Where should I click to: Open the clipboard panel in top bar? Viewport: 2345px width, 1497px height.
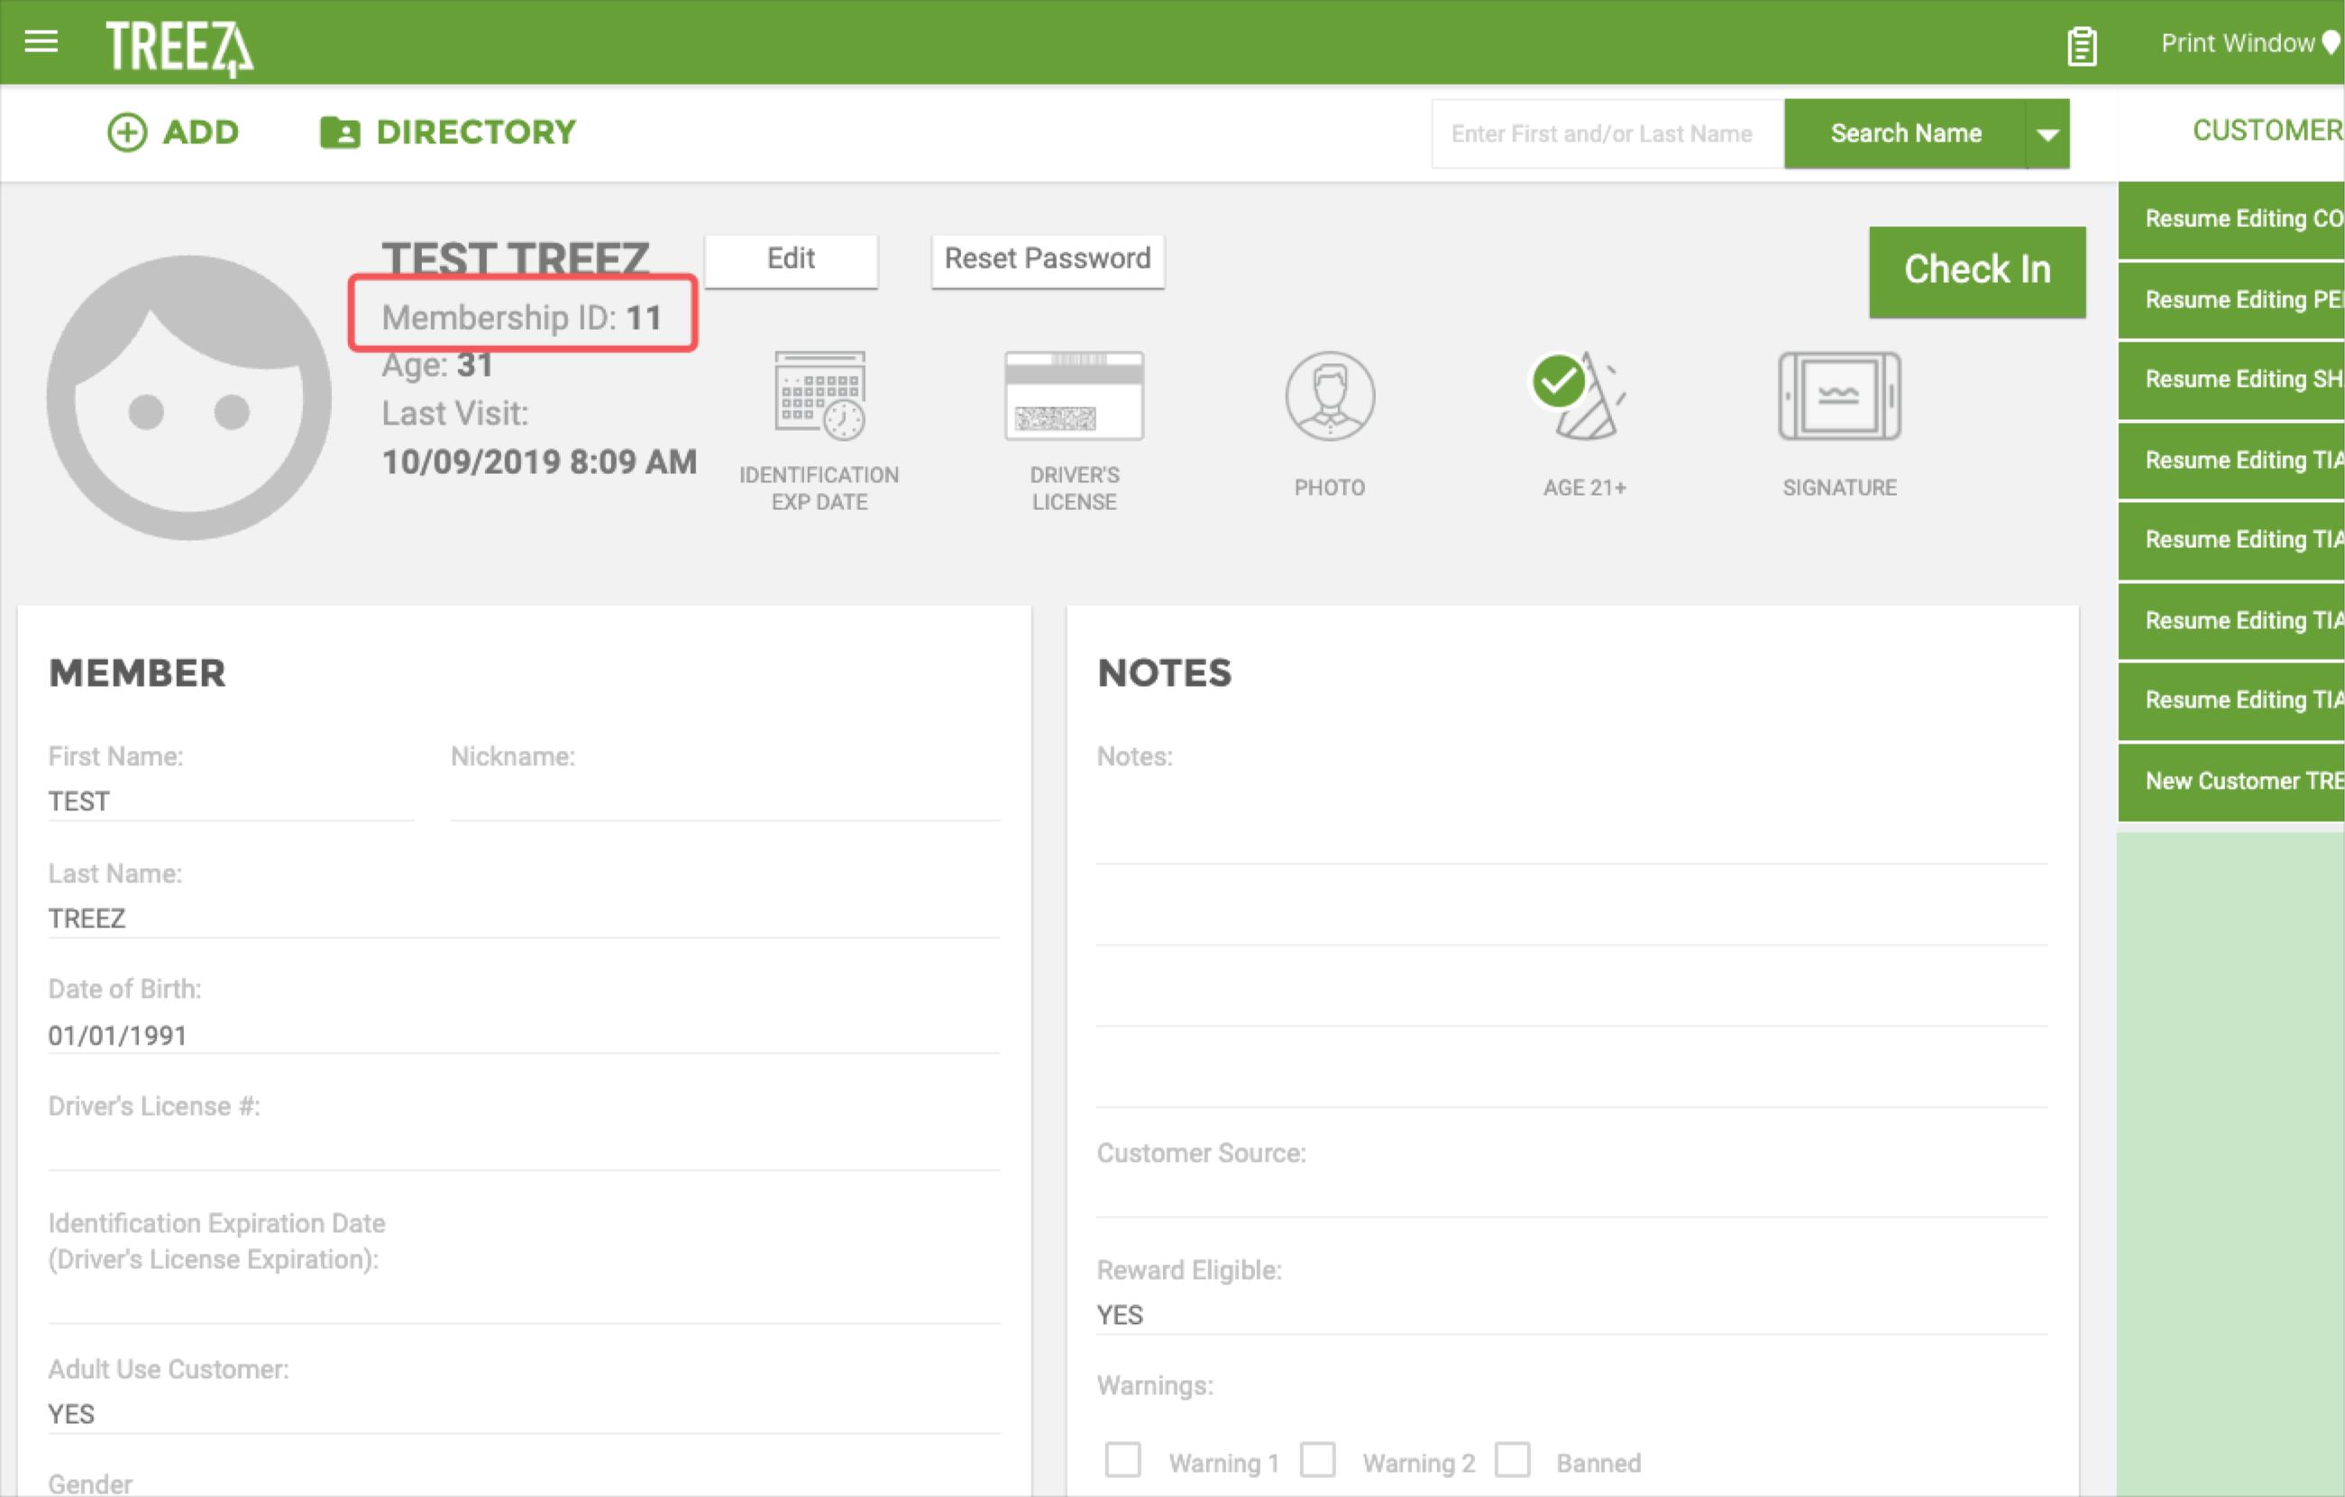(2082, 44)
